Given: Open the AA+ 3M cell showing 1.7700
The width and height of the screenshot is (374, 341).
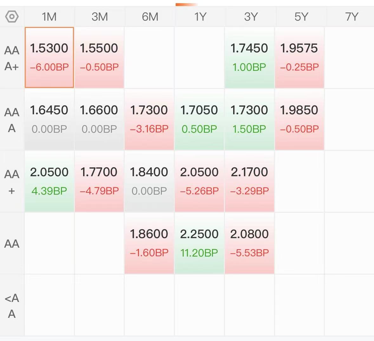Looking at the screenshot, I should pyautogui.click(x=99, y=181).
